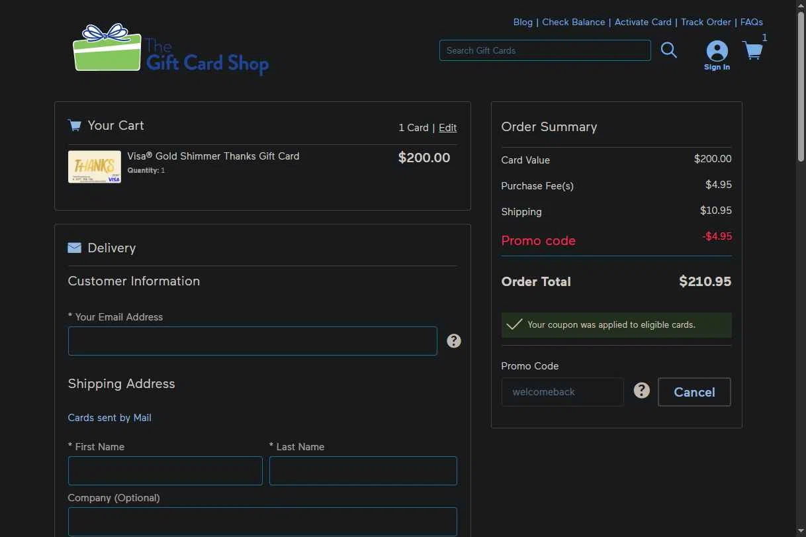The width and height of the screenshot is (806, 537).
Task: Open the FAQs link
Action: click(x=752, y=22)
